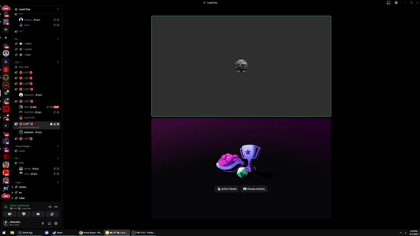Open the first LIVE voice channel

point(37,72)
